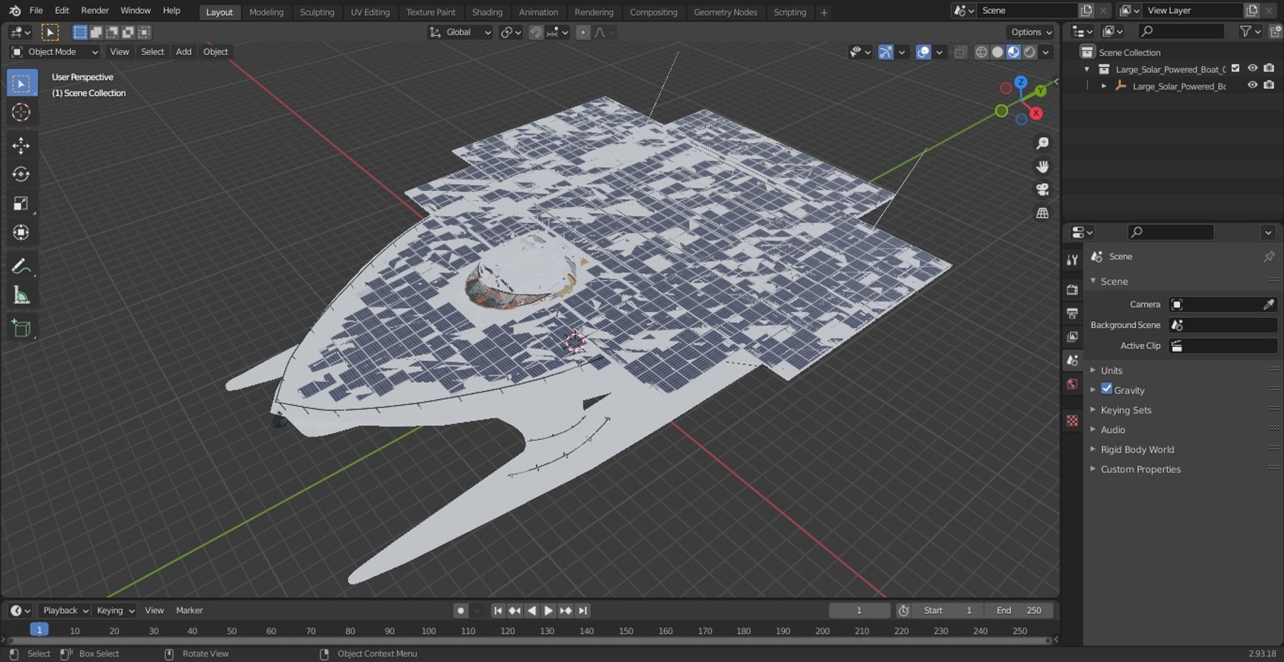This screenshot has height=662, width=1284.
Task: Toggle the camera view icon
Action: (1042, 190)
